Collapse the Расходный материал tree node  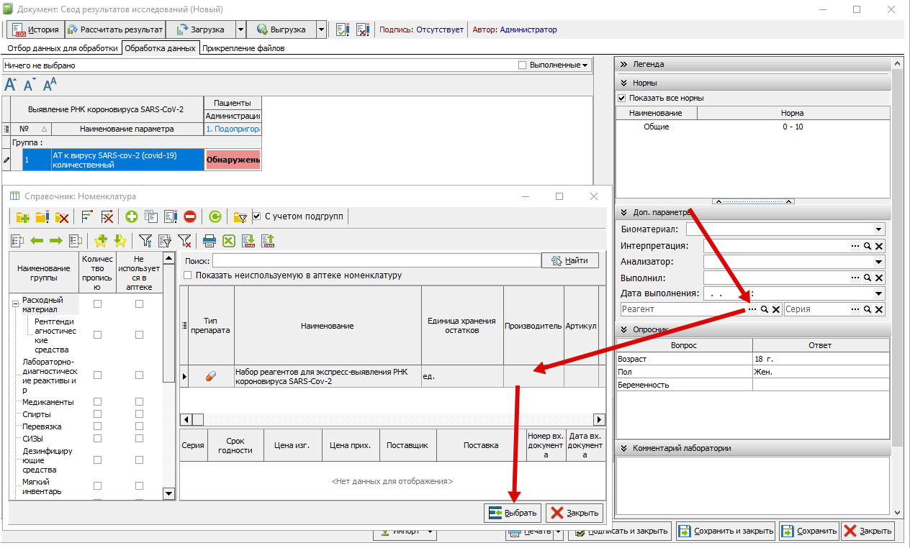coord(14,304)
